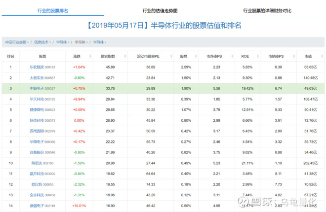Sort by 股息 using its sort arrows

click(196, 56)
